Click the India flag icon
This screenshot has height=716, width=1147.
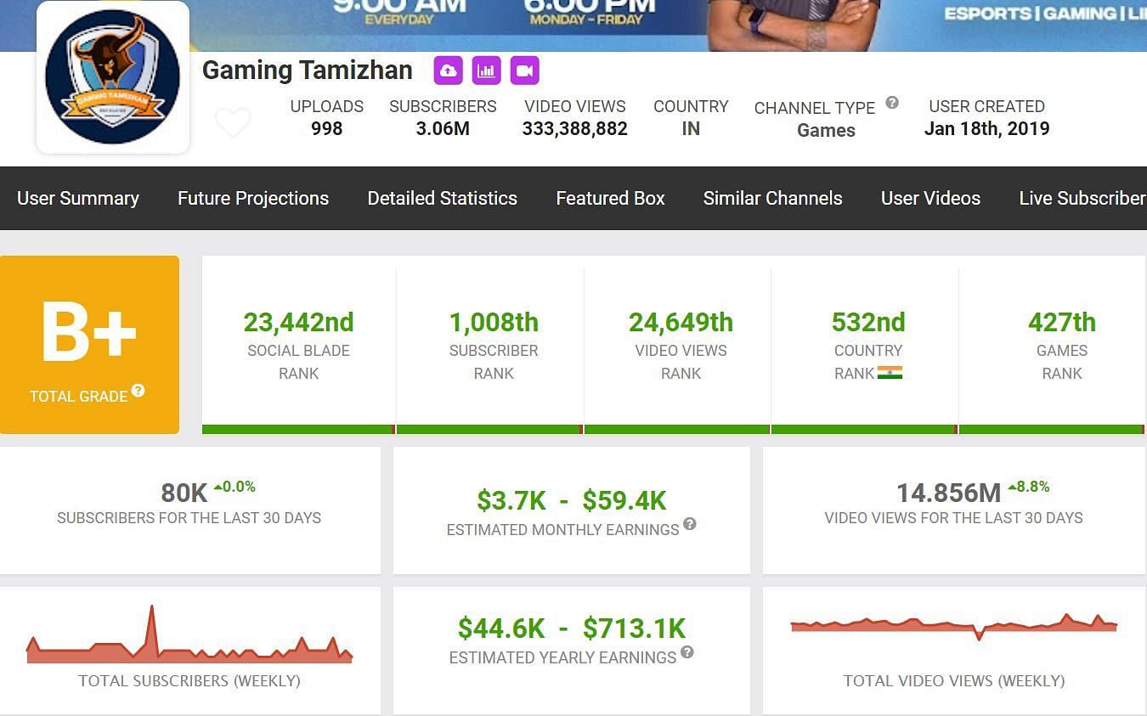tap(890, 373)
